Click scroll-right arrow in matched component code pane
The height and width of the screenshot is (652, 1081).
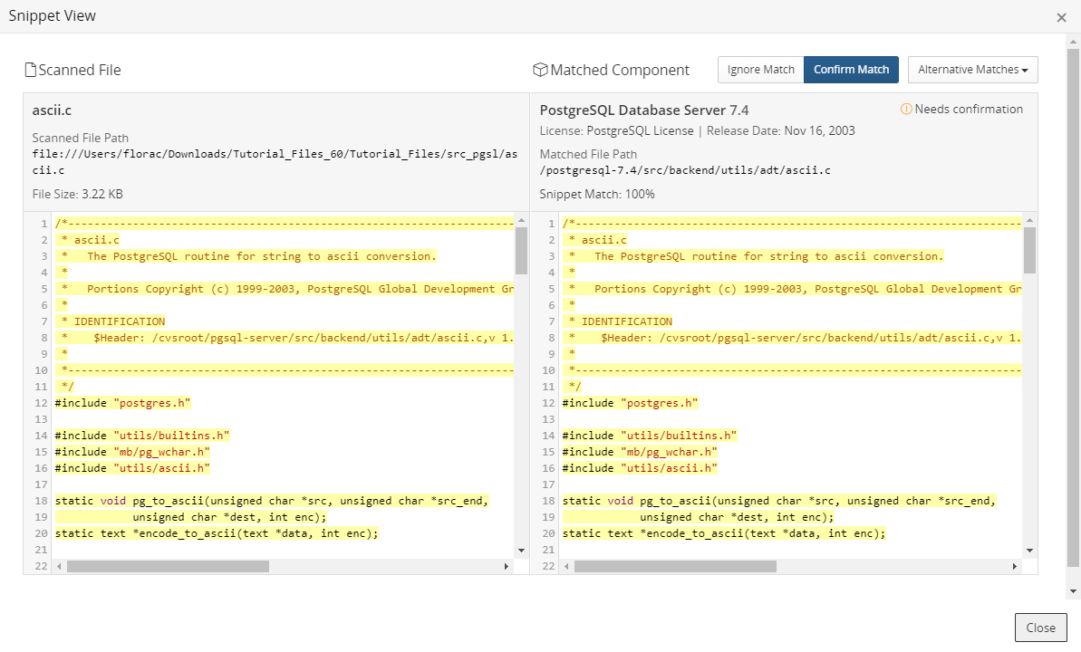tap(1014, 566)
